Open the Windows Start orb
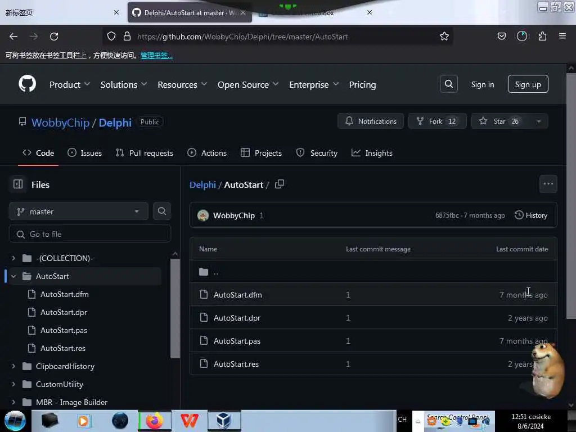 [15, 421]
